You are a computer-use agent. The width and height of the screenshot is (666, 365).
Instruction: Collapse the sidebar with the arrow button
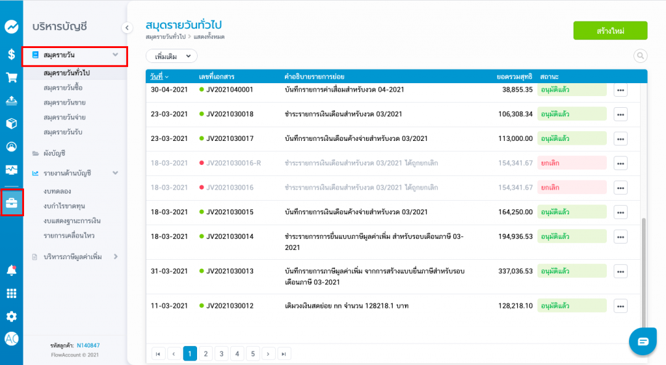tap(127, 27)
